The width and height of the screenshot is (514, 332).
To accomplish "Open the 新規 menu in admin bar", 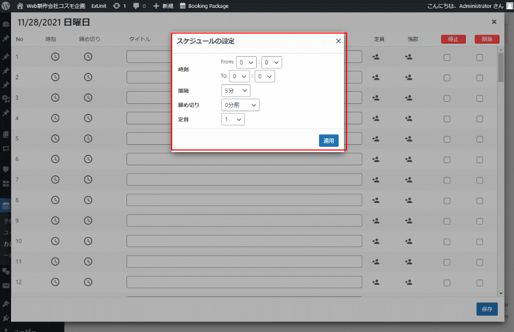I will [x=163, y=6].
